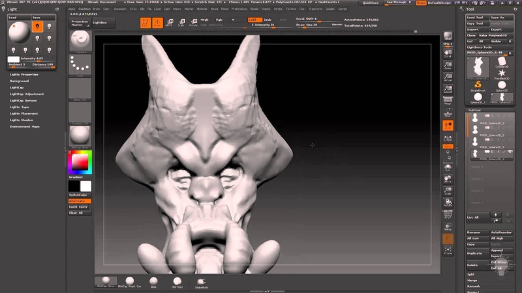Activate the Edit mode button
This screenshot has height=293, width=522.
pos(146,23)
